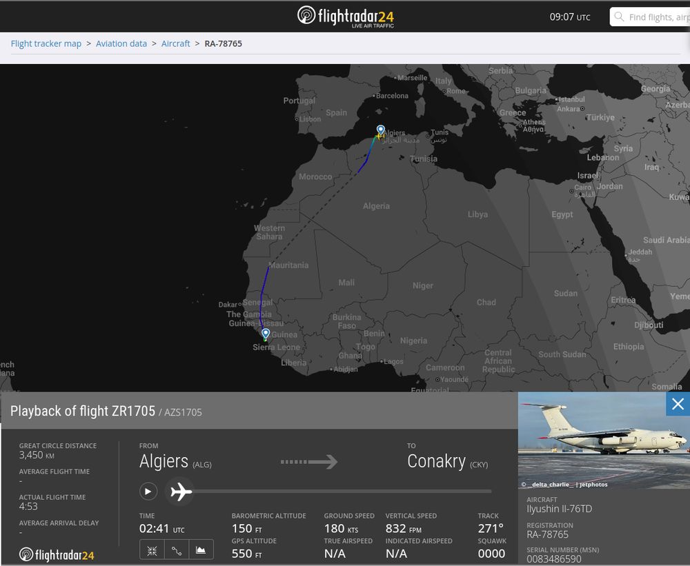
Task: Open the Flightradar24 logo home link
Action: click(346, 17)
